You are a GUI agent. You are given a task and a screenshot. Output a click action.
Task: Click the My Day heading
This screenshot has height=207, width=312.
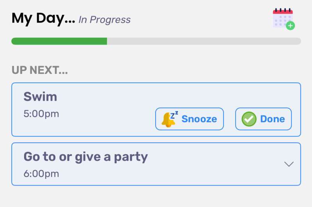coord(43,18)
